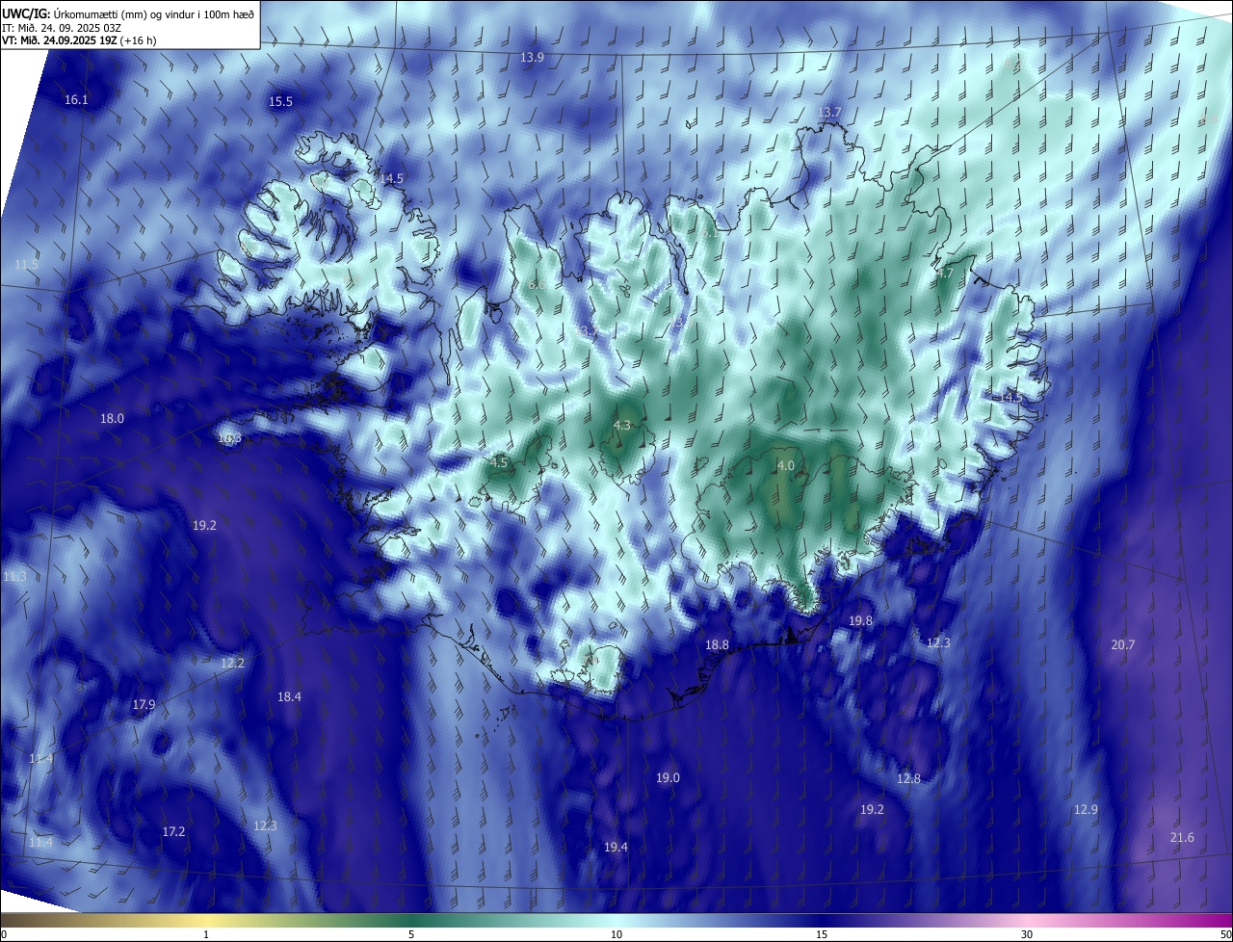Screen dimensions: 1233x942
Task: Click the colour scale tick labelled 10
Action: click(x=616, y=934)
